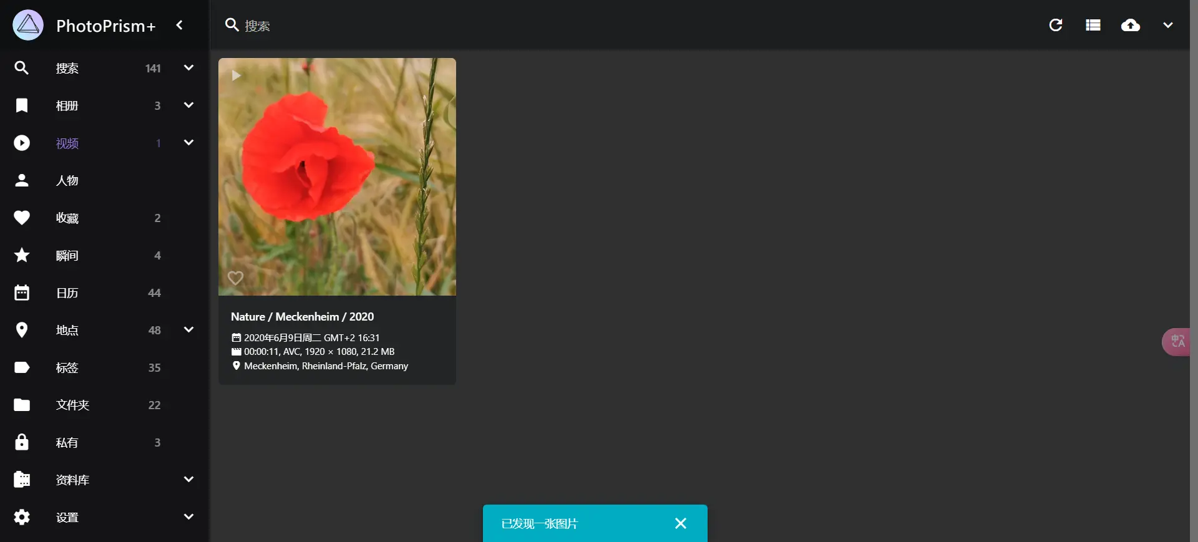Click the PhotoPrism+ logo icon
The width and height of the screenshot is (1198, 542).
tap(28, 25)
